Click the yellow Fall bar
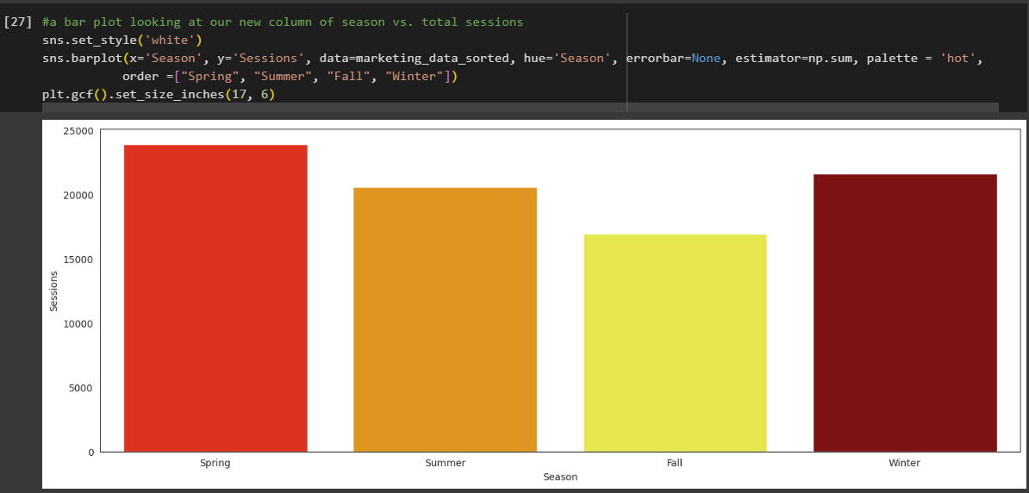1029x493 pixels. coord(675,343)
